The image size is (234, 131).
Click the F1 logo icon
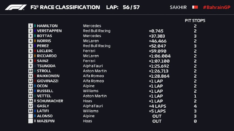tap(16, 7)
